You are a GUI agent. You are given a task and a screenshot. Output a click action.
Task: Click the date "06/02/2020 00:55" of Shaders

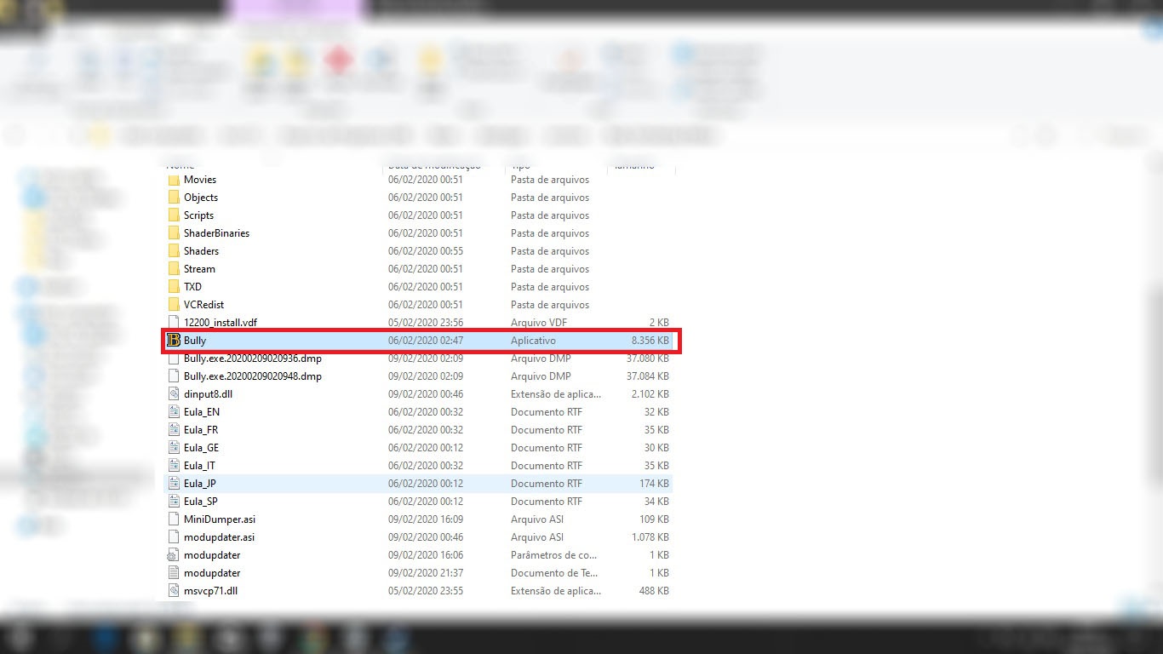point(426,251)
